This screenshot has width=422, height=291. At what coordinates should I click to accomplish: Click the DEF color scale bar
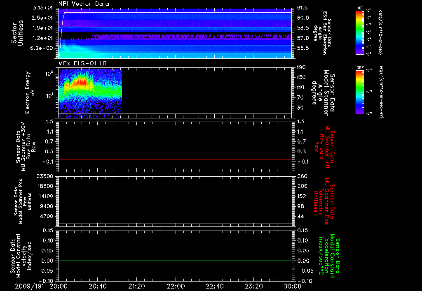(x=360, y=92)
